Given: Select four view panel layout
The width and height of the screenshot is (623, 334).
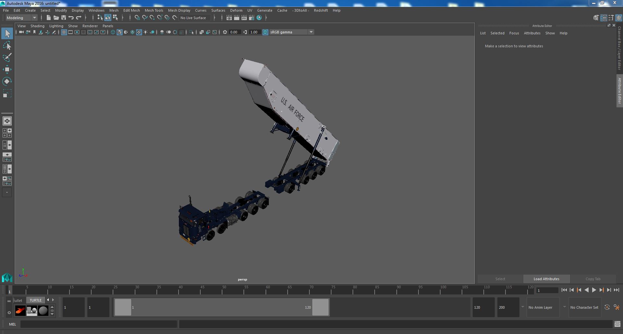Looking at the screenshot, I should [7, 133].
